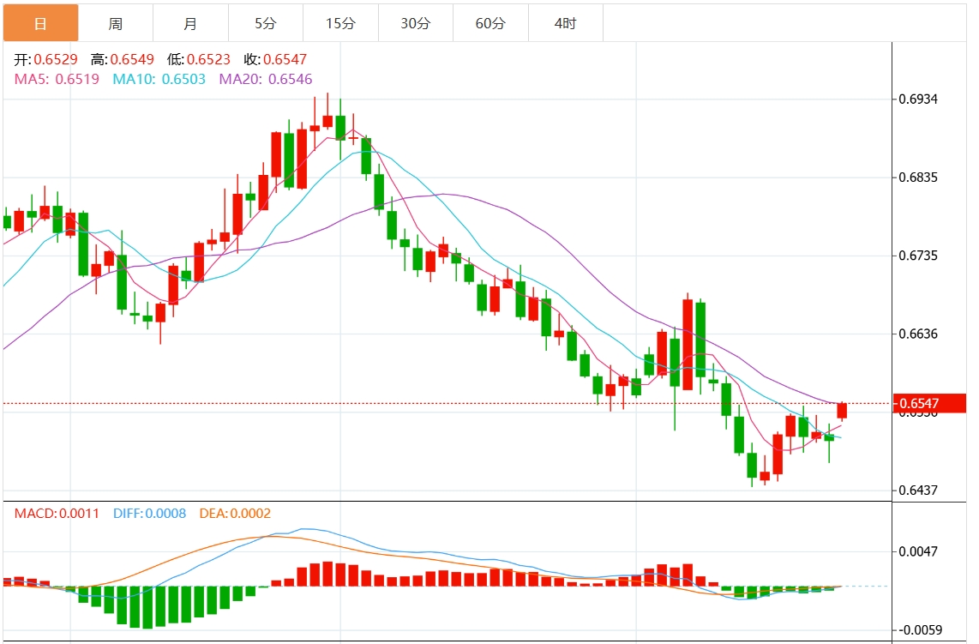Choose the 30分 interval tab

(x=416, y=23)
